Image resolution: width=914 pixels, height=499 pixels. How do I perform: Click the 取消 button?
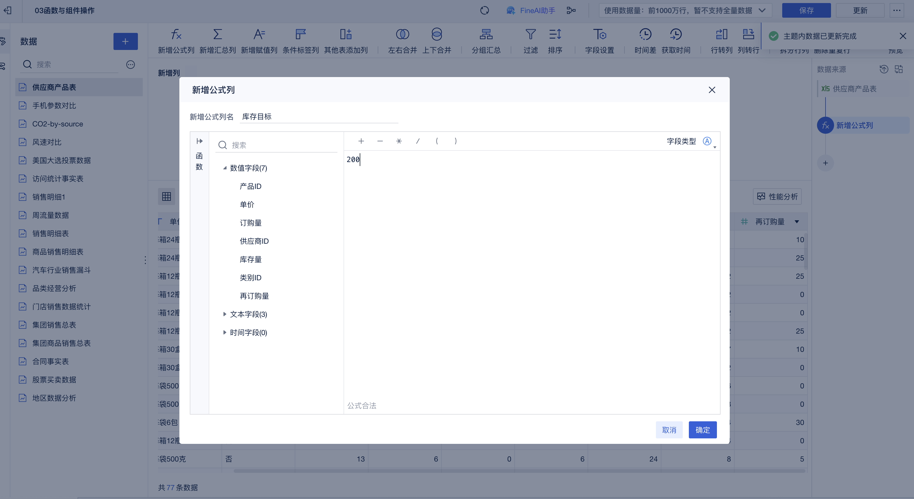pos(669,430)
